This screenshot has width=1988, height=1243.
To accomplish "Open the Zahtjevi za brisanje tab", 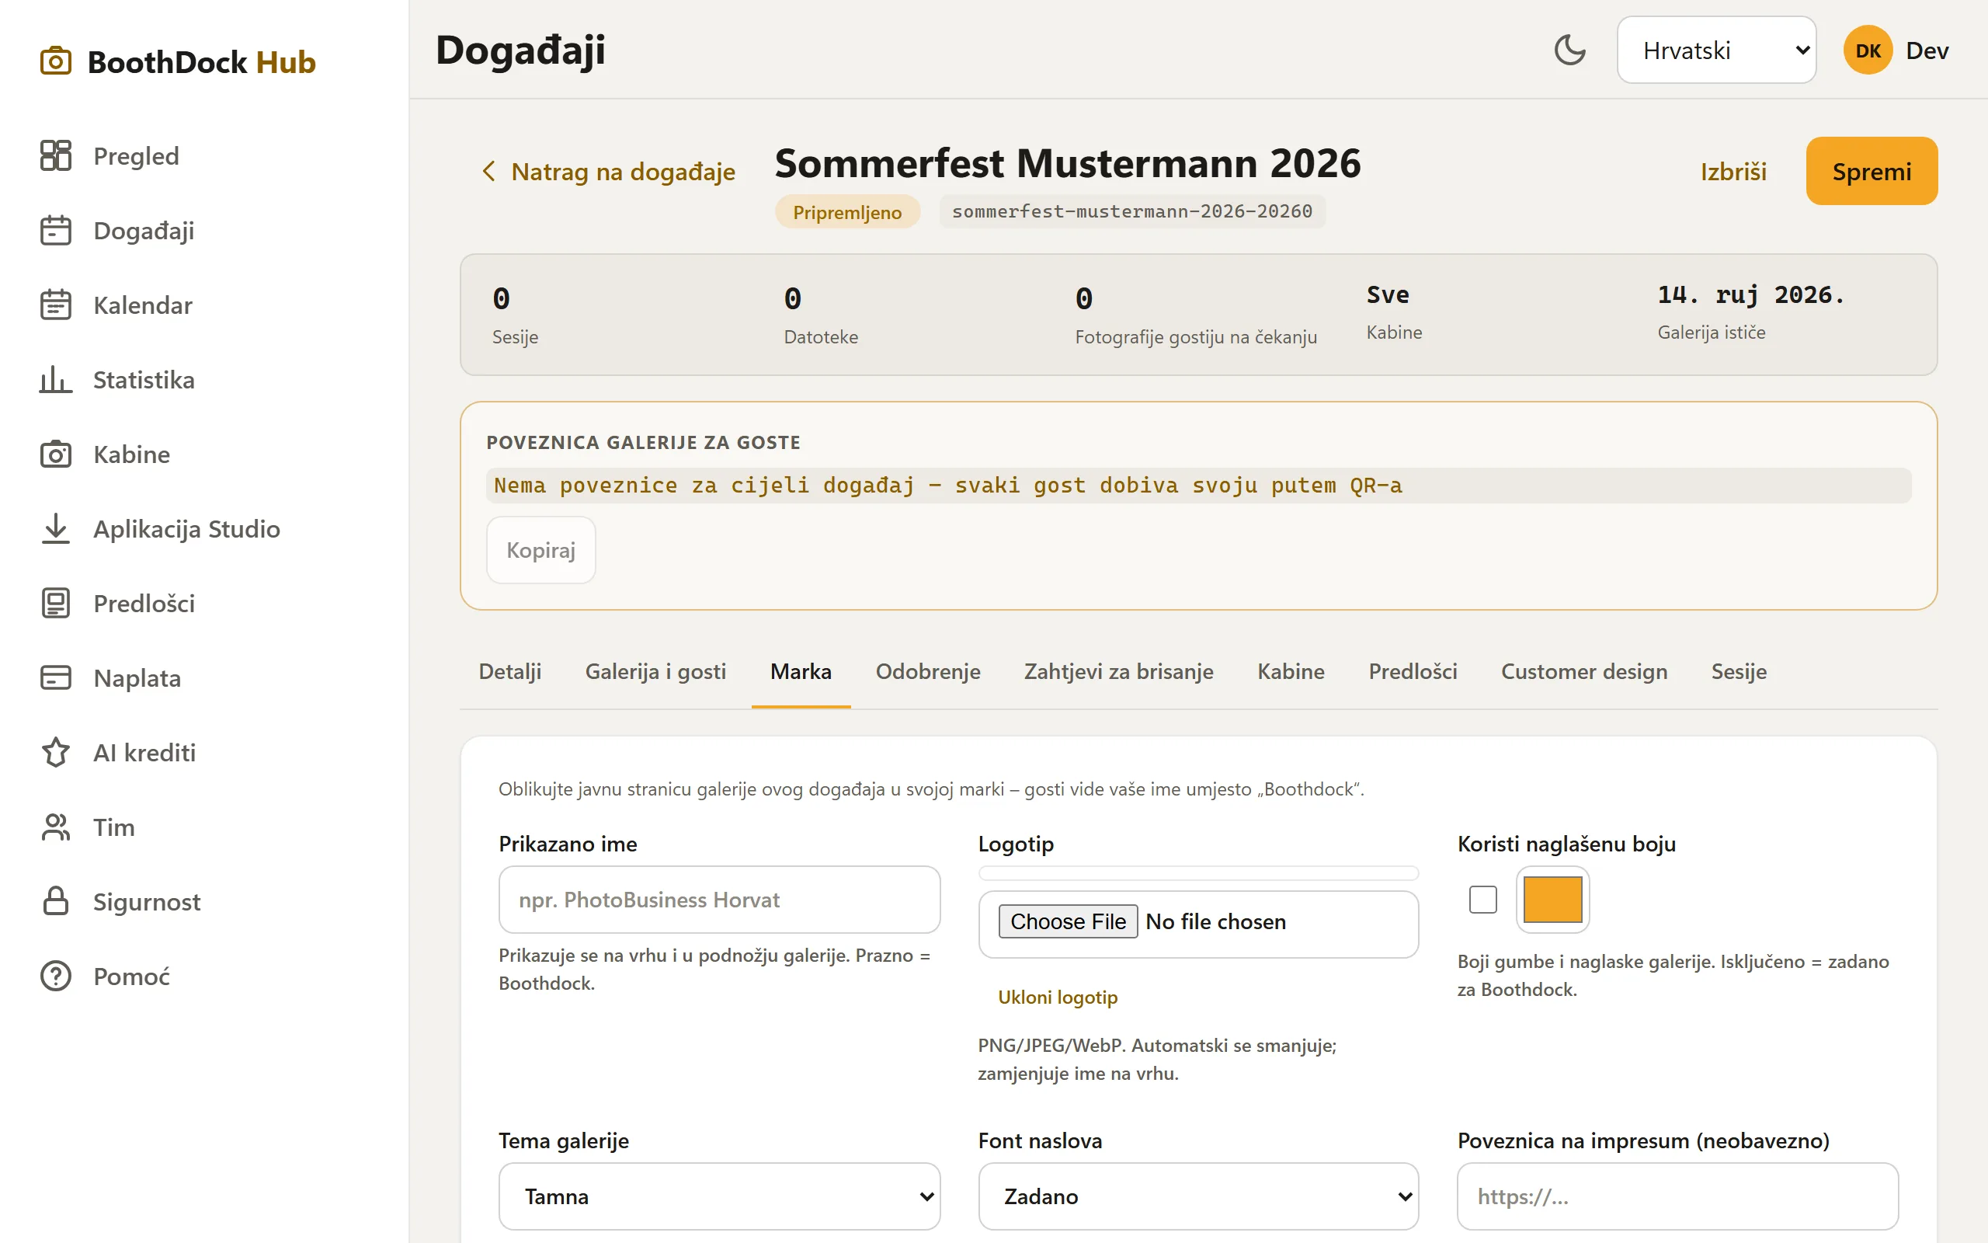I will click(1119, 672).
